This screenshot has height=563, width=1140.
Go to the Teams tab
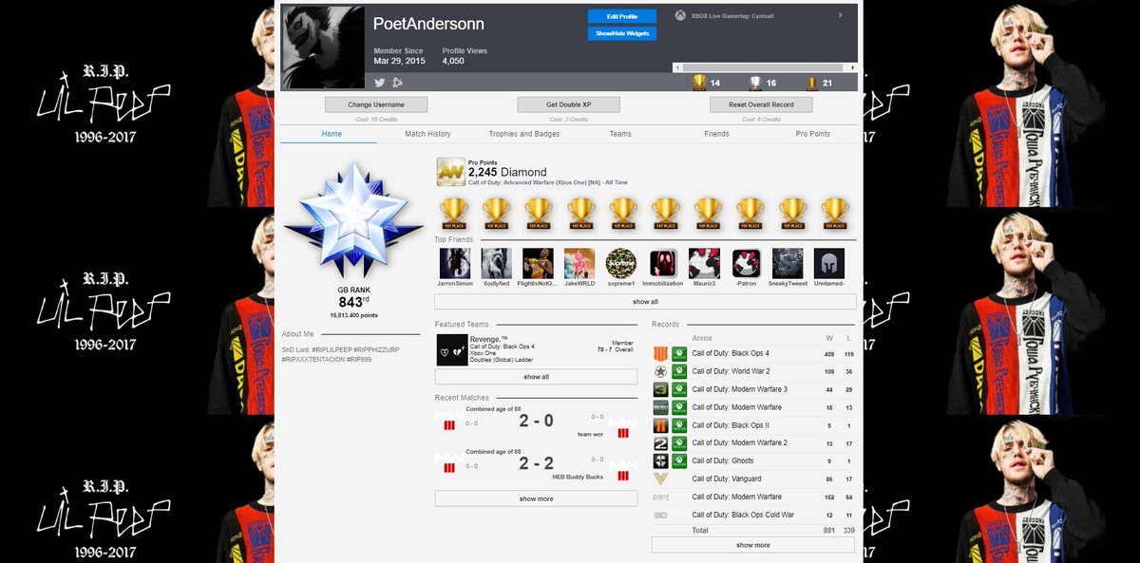pos(620,134)
